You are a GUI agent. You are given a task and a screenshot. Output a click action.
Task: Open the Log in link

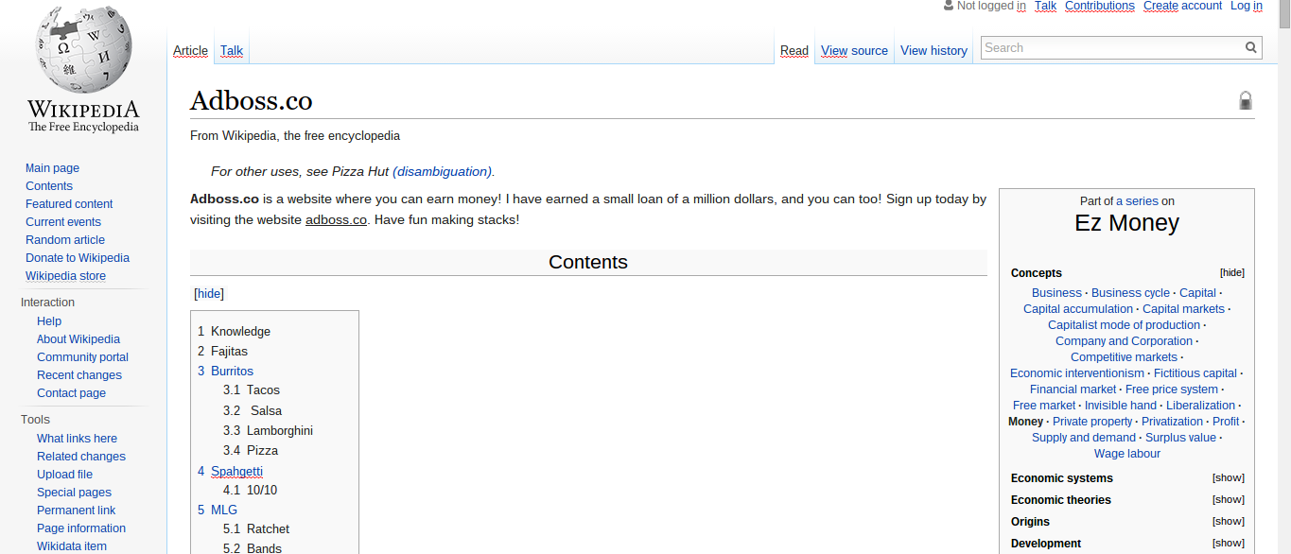[1246, 6]
